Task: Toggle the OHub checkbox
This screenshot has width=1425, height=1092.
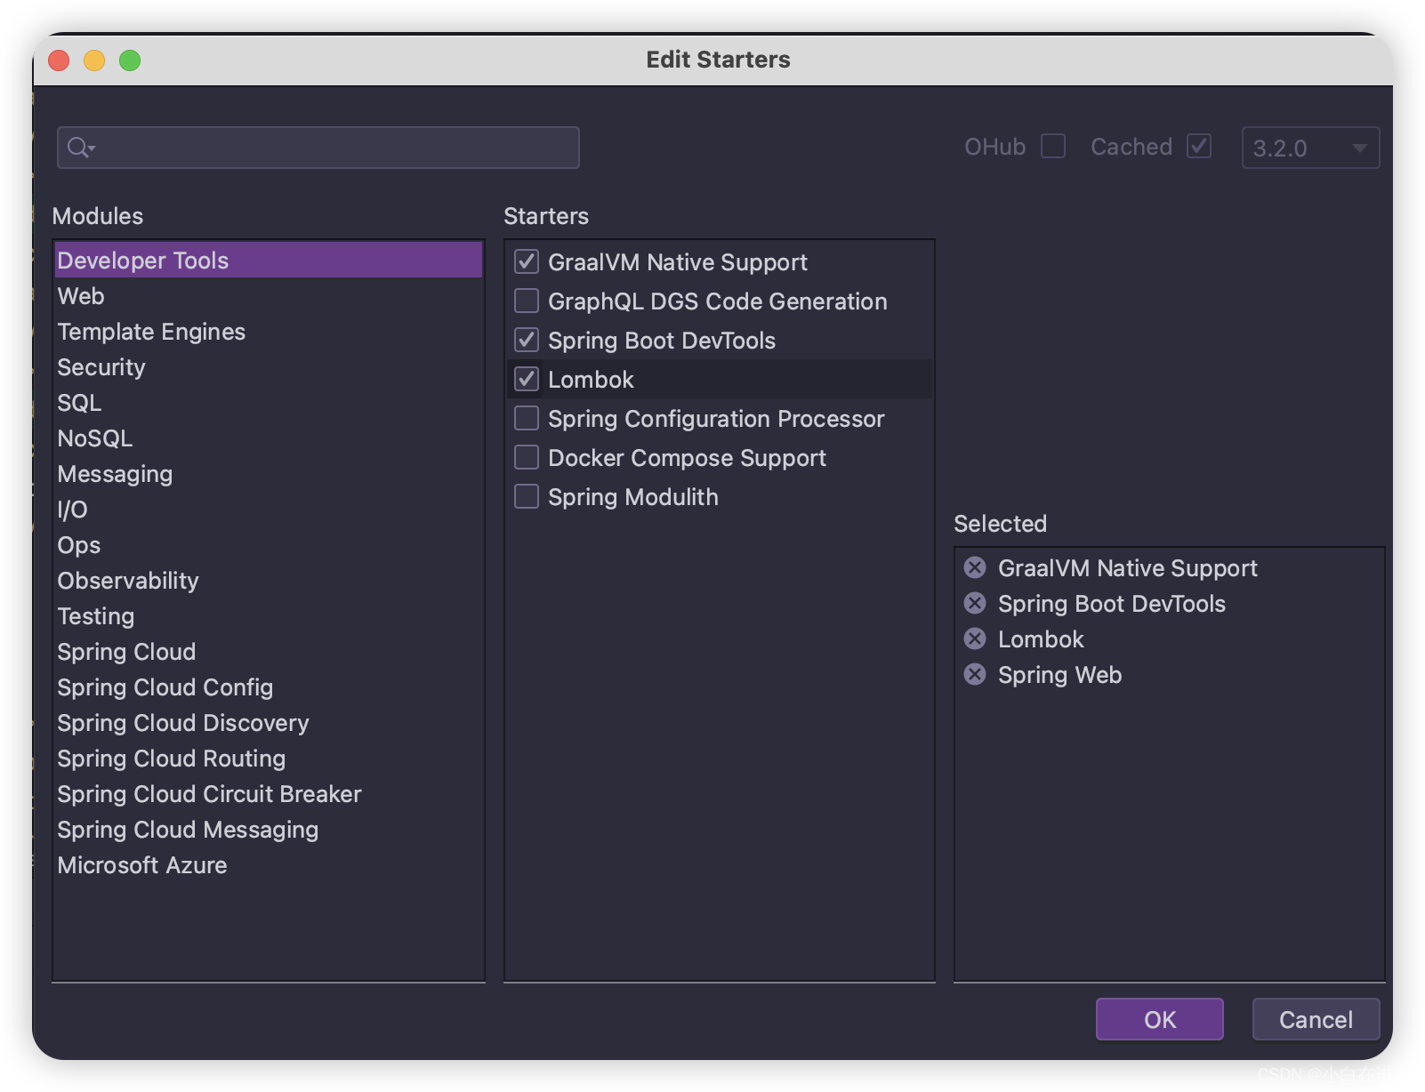Action: tap(1053, 146)
